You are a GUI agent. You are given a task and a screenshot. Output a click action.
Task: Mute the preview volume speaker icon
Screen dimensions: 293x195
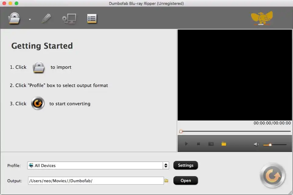tap(256, 144)
